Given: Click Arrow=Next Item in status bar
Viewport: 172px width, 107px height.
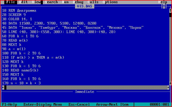Looking at the screenshot, I should (112, 104).
